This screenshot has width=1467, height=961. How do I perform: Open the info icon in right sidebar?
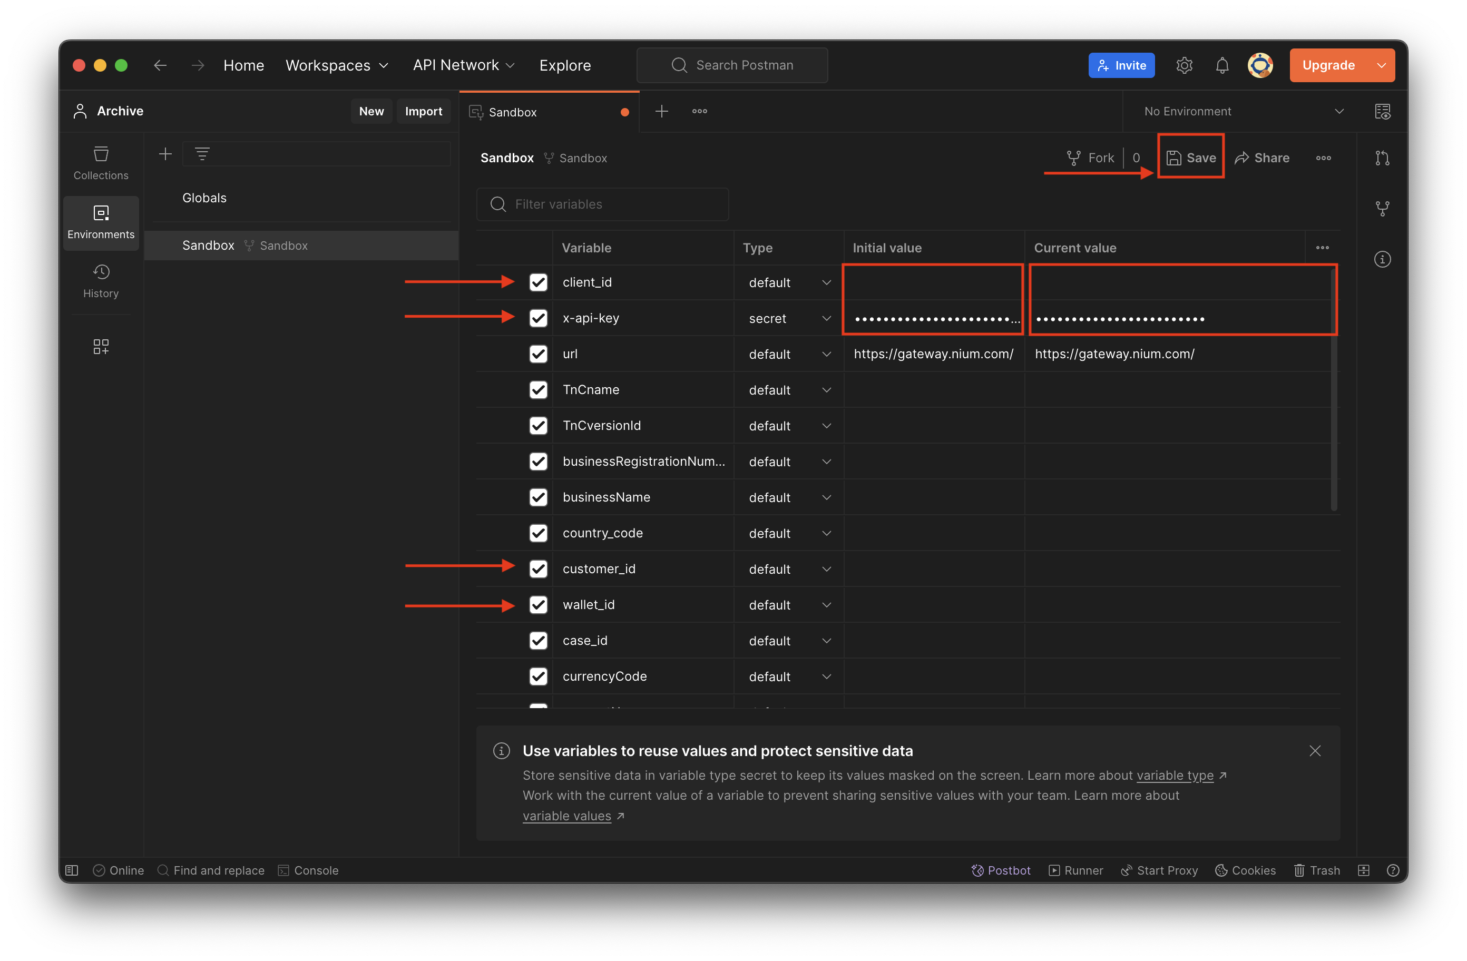pos(1382,260)
